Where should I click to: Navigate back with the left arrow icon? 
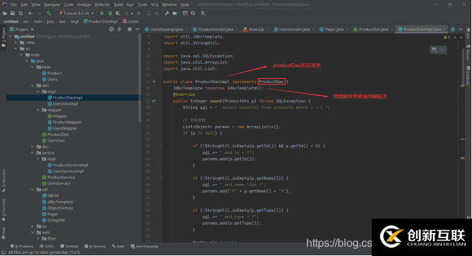coord(31,13)
